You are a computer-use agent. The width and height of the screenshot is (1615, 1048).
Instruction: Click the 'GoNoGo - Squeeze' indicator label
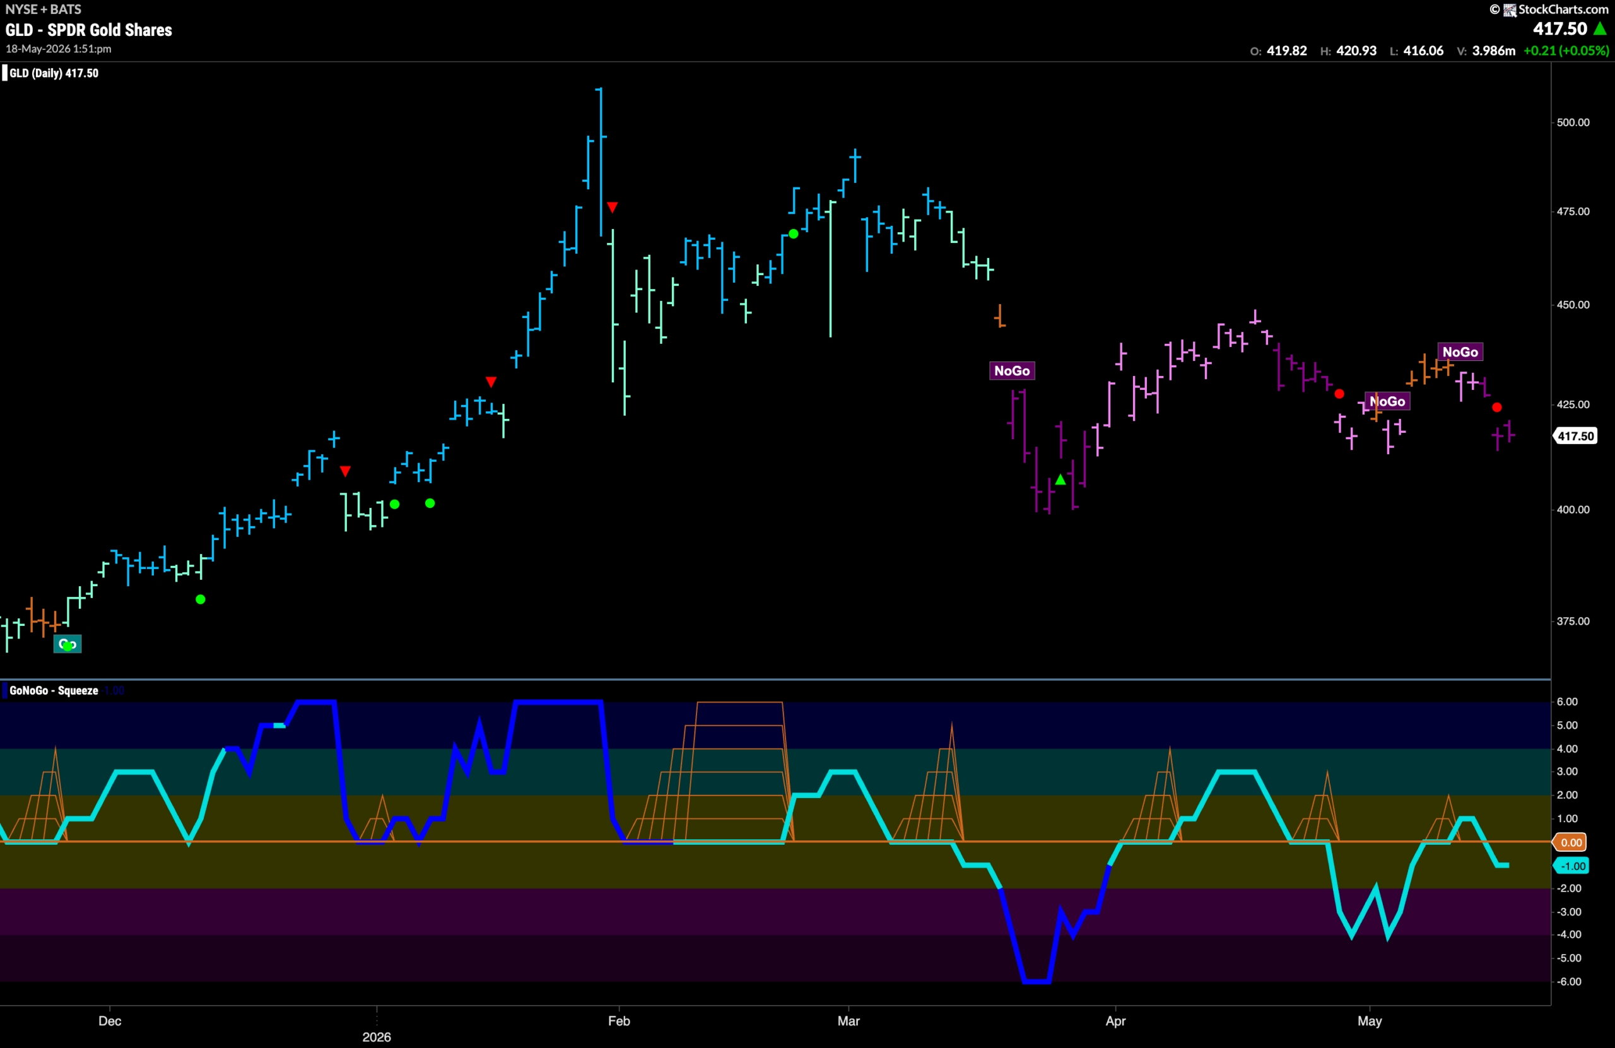pyautogui.click(x=54, y=690)
